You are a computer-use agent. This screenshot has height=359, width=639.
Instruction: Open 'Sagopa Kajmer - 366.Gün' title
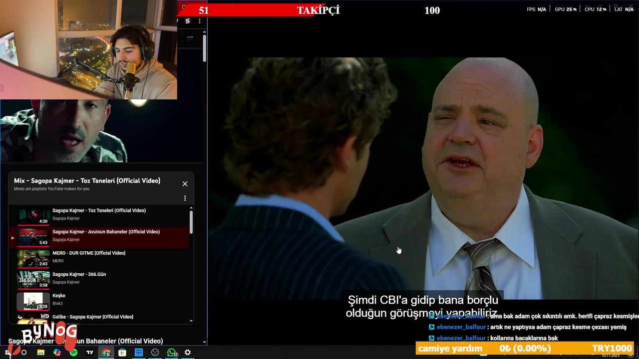coord(79,274)
